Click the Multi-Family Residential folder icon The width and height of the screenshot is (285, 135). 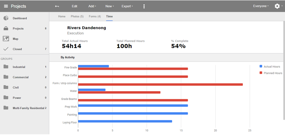6,108
